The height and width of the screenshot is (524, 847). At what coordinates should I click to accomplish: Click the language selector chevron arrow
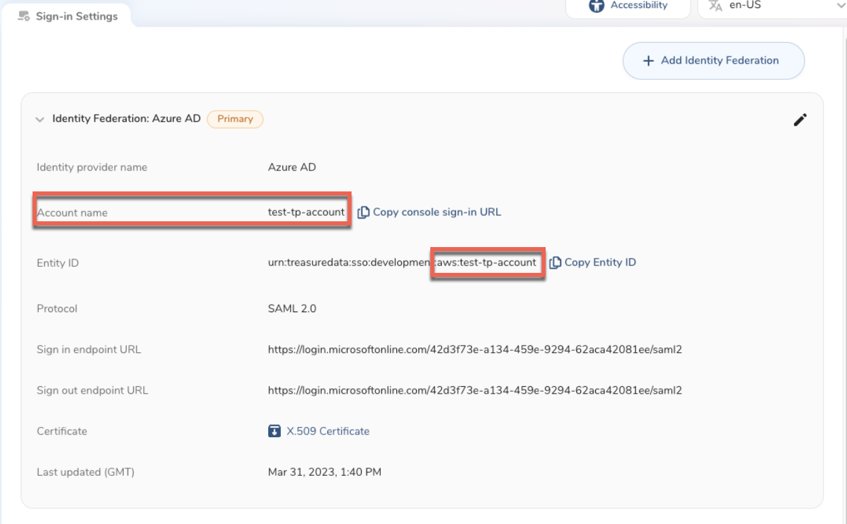point(840,6)
